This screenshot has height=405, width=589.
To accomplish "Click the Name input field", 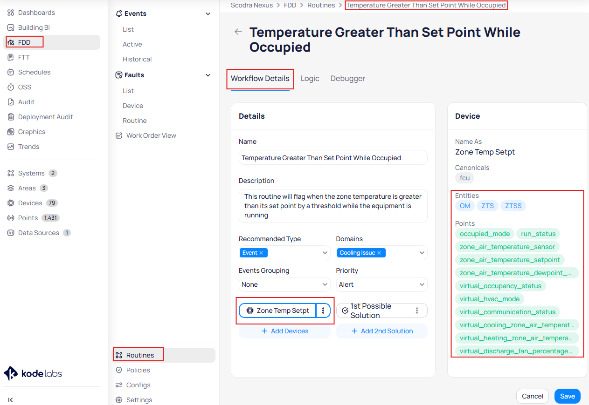I will [333, 158].
